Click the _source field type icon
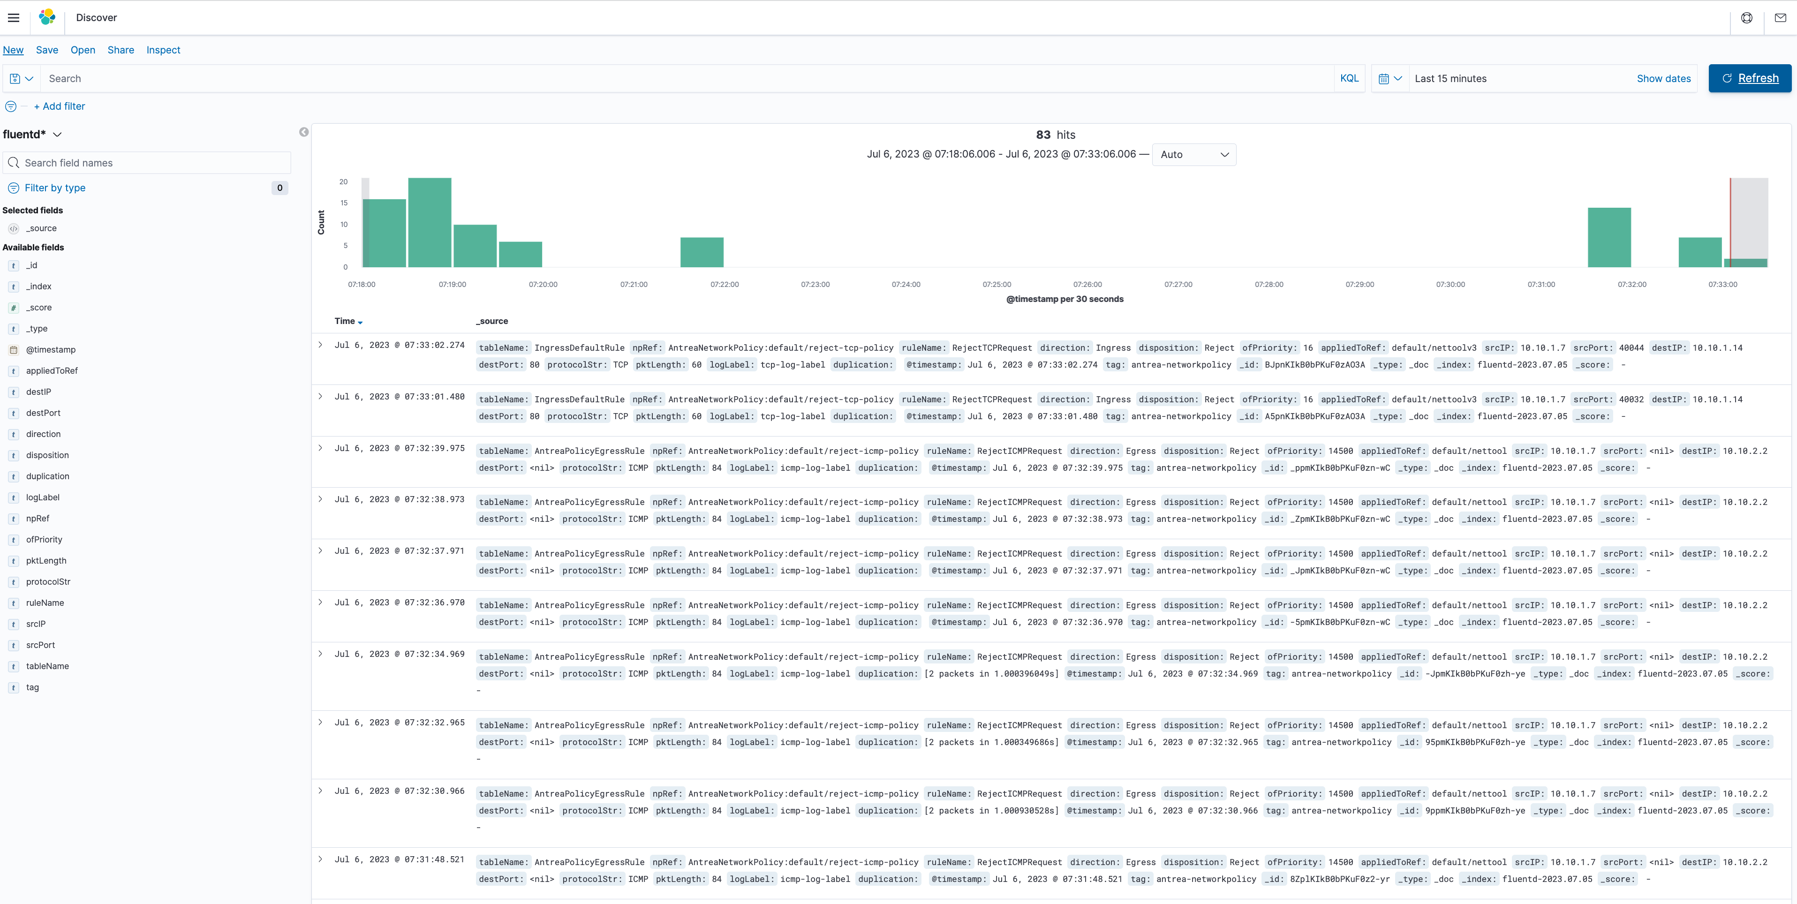This screenshot has width=1797, height=904. coord(13,229)
